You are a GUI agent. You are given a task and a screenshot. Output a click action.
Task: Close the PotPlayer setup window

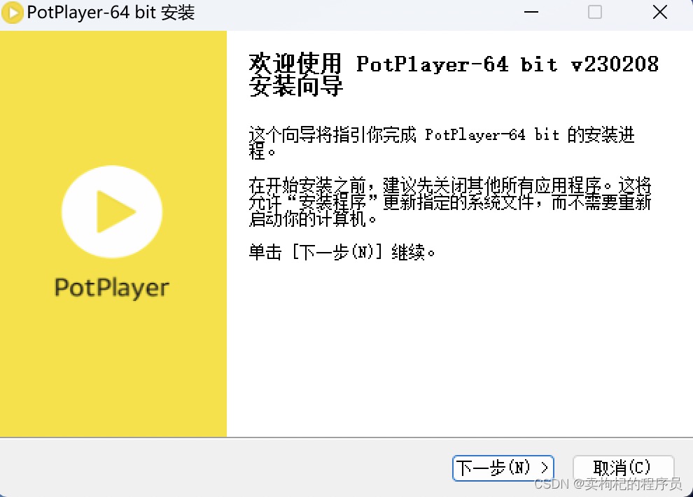pos(660,13)
